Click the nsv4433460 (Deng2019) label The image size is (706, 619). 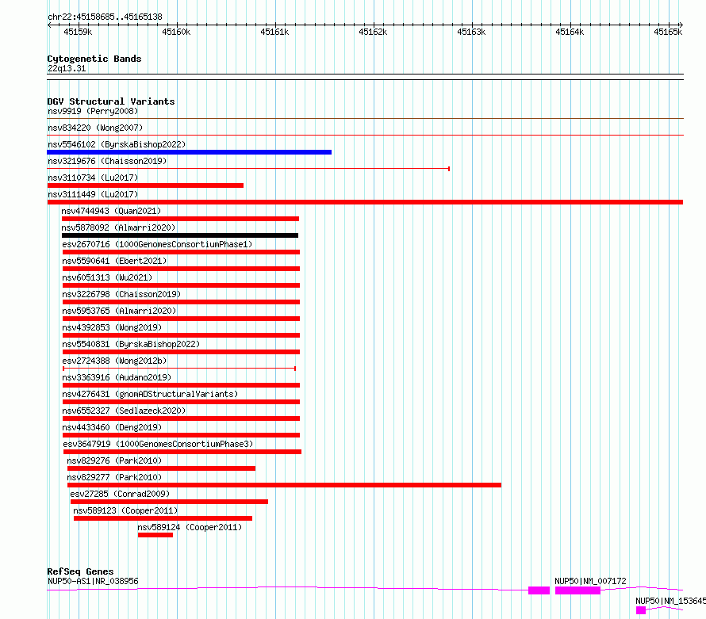coord(112,427)
